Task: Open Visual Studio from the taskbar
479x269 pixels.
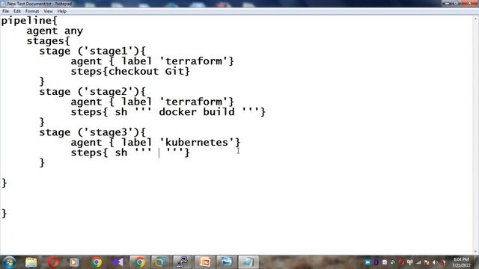Action: tap(118, 262)
